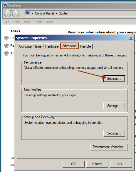Click 'Visual effects, processor scheduling' description text

[x=74, y=68]
